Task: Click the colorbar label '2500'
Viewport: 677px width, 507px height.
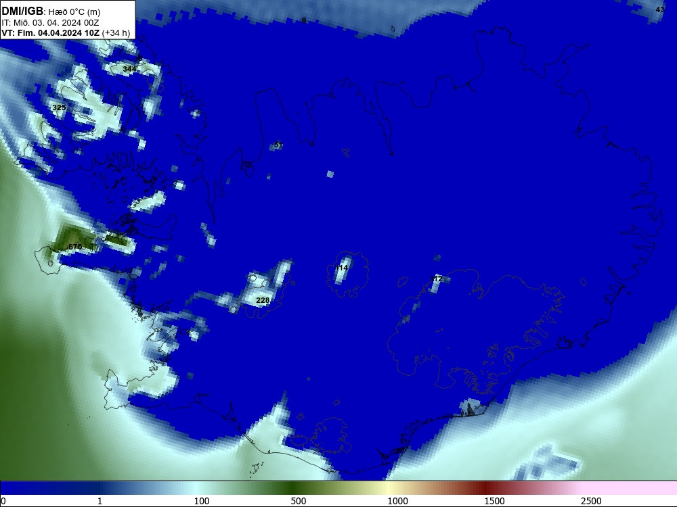Action: tap(591, 501)
